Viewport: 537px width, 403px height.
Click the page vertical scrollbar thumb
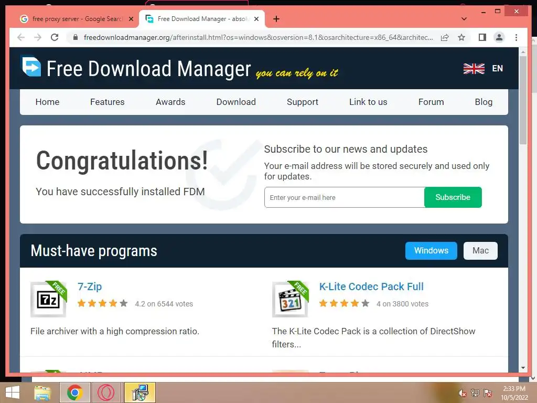[523, 100]
